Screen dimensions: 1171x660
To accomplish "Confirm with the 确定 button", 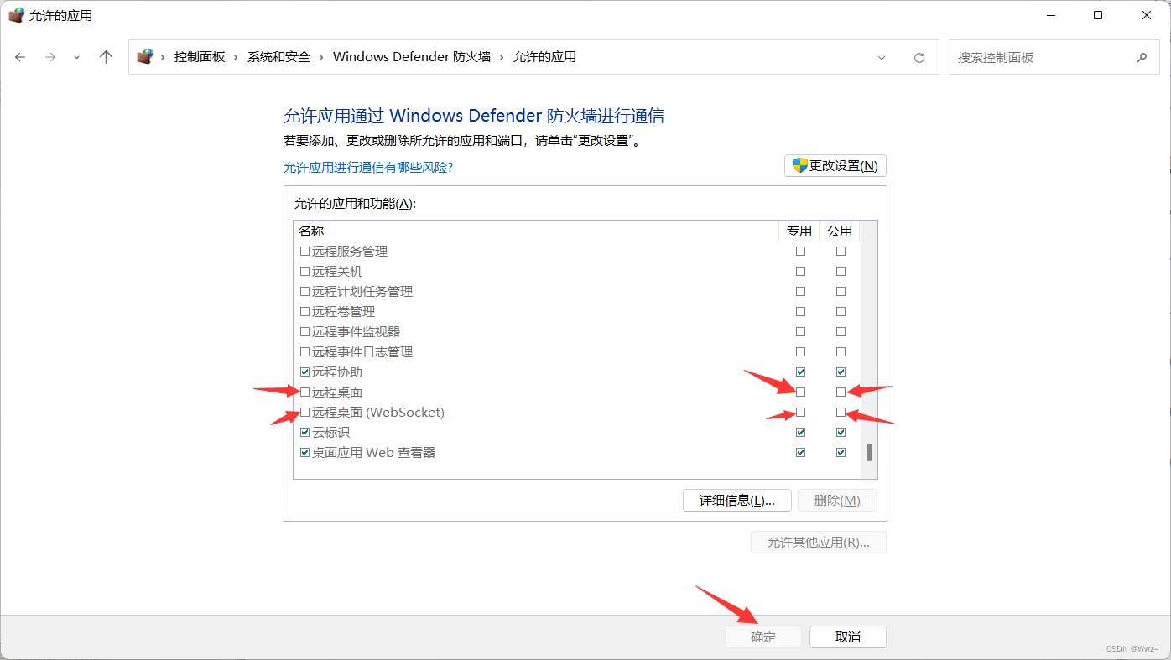I will pyautogui.click(x=763, y=637).
